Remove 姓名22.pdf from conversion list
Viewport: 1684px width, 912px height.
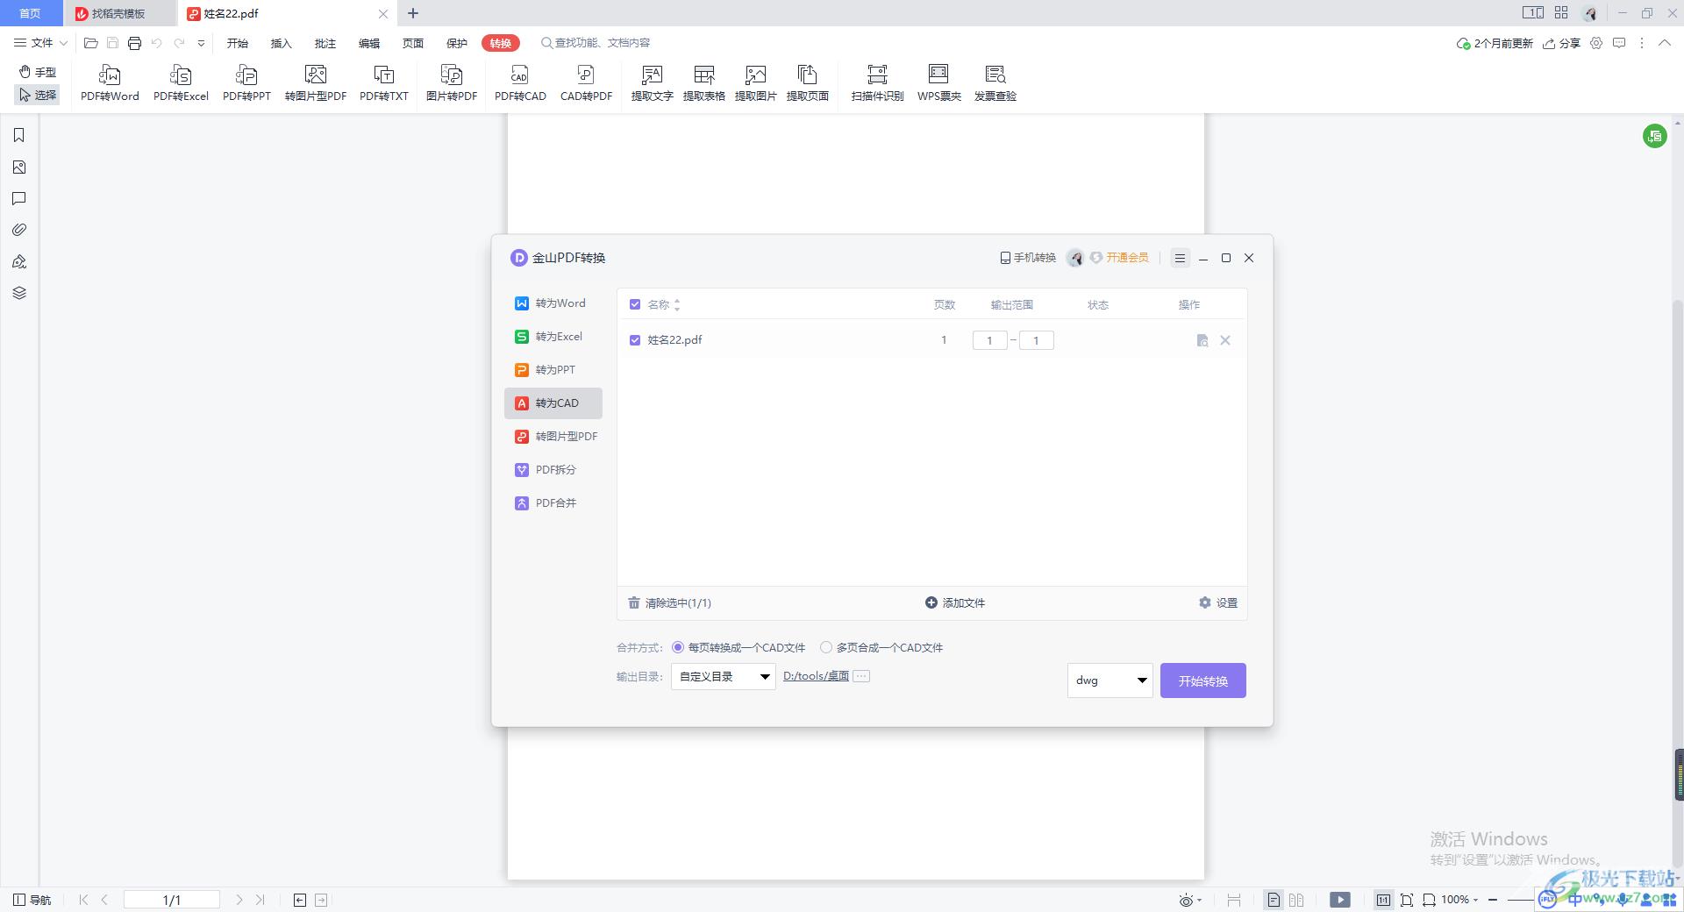pos(1225,340)
